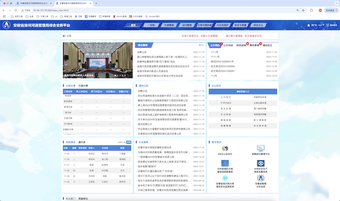This screenshot has width=340, height=201.
Task: Switch to the 财务报销 tab
Action: point(241,45)
